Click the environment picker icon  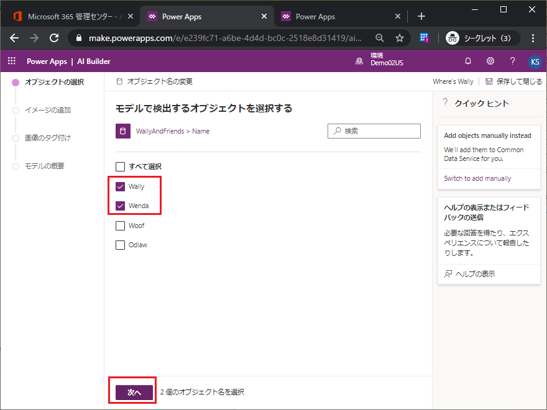coord(359,61)
